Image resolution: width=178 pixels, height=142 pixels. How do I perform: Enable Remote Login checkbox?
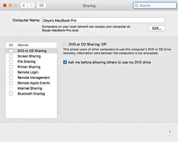point(11,72)
